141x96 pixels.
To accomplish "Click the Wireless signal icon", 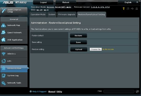I will click(4, 54).
